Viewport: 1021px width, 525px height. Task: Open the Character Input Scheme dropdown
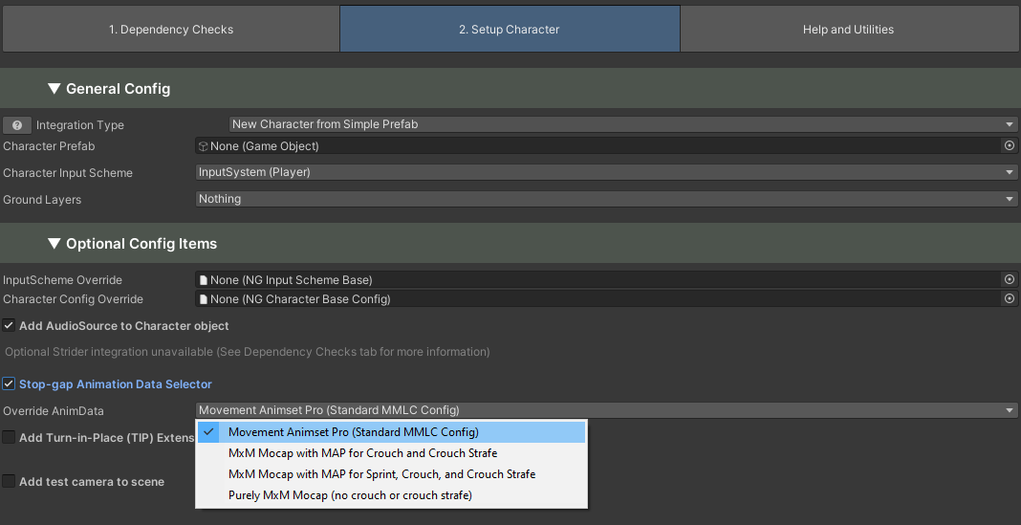click(607, 172)
